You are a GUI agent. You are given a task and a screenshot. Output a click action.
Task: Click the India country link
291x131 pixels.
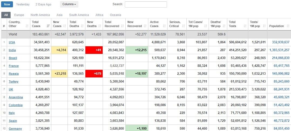pyautogui.click(x=12, y=50)
